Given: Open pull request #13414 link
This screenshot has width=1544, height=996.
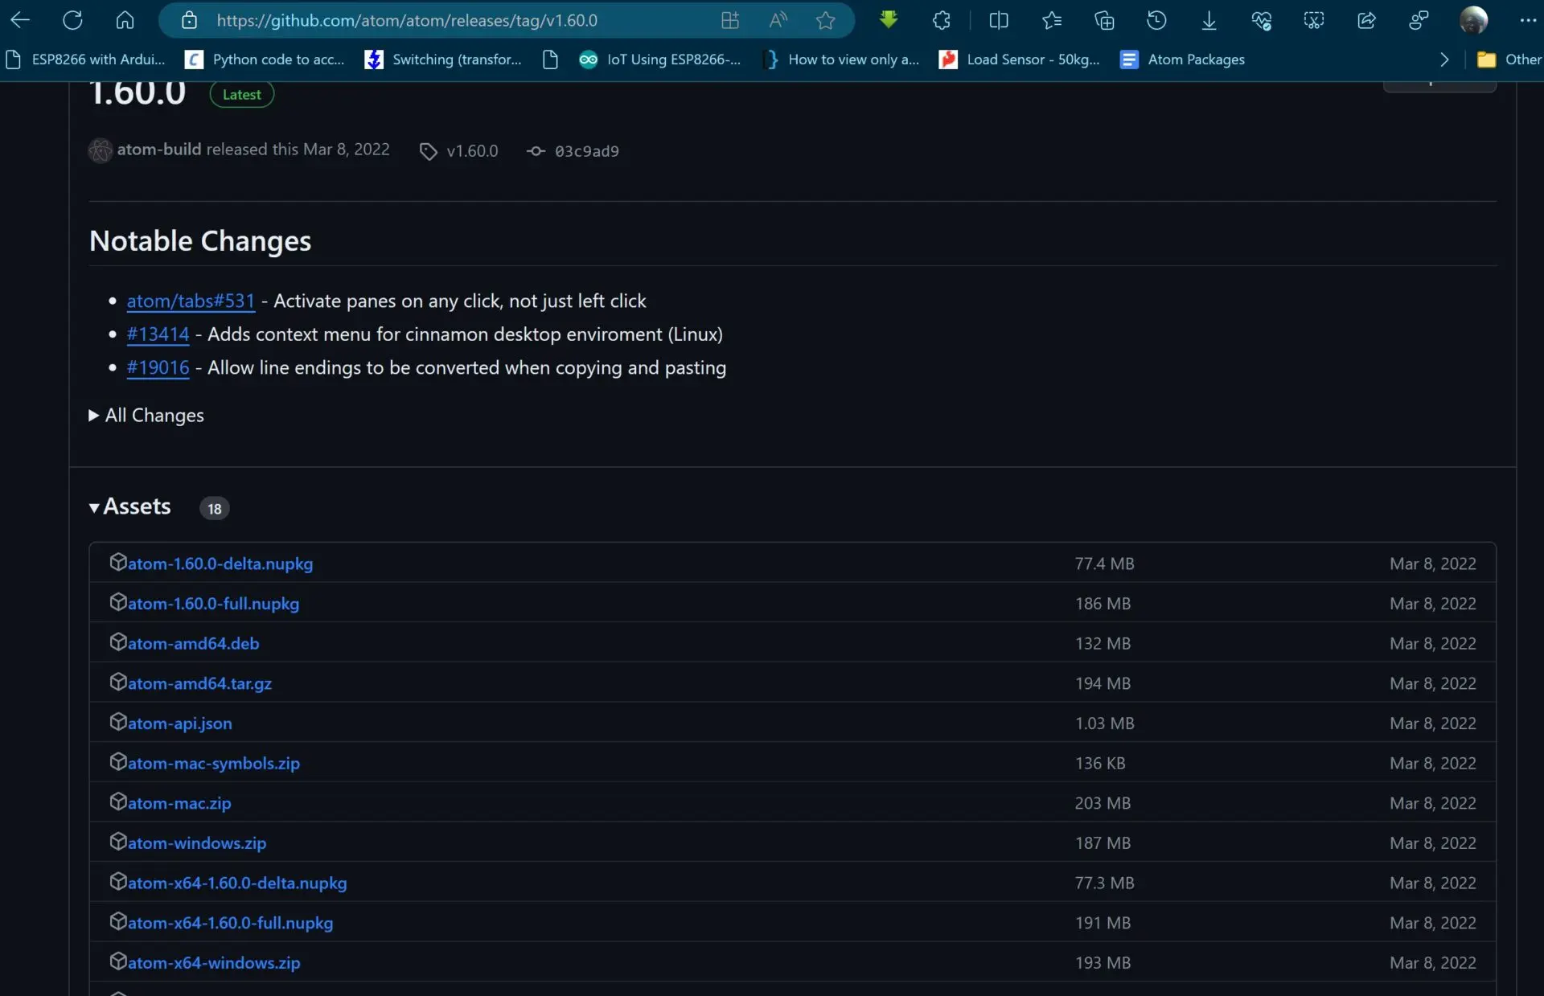Looking at the screenshot, I should coord(158,334).
